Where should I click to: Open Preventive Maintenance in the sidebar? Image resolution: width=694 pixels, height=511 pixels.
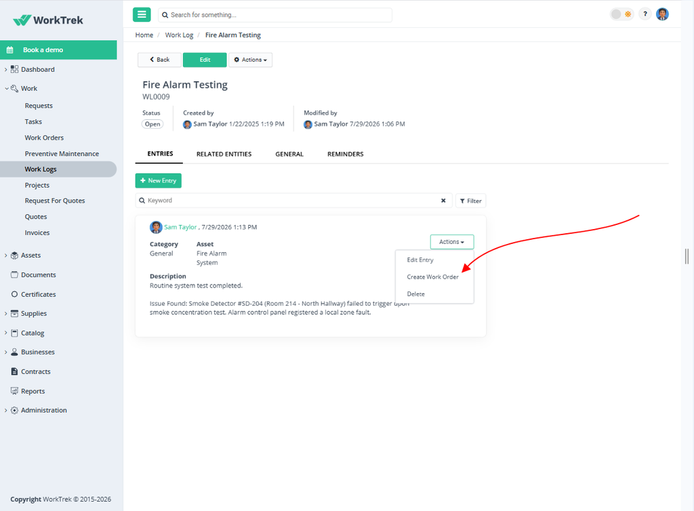pyautogui.click(x=62, y=154)
